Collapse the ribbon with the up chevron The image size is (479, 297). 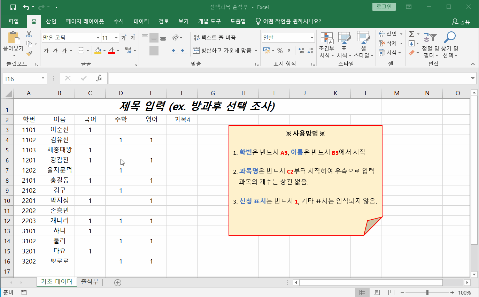click(x=473, y=64)
